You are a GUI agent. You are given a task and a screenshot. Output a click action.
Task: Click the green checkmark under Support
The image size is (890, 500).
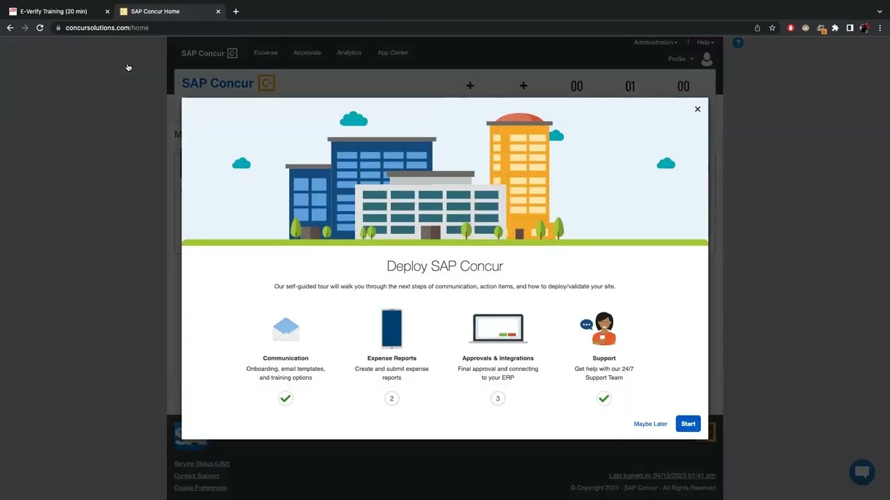coord(604,399)
